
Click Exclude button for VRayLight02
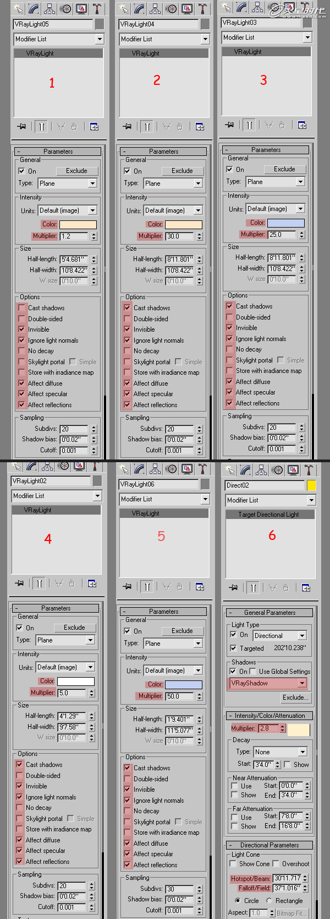74,628
